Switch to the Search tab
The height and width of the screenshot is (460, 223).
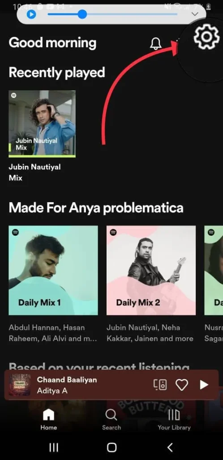coord(111,420)
